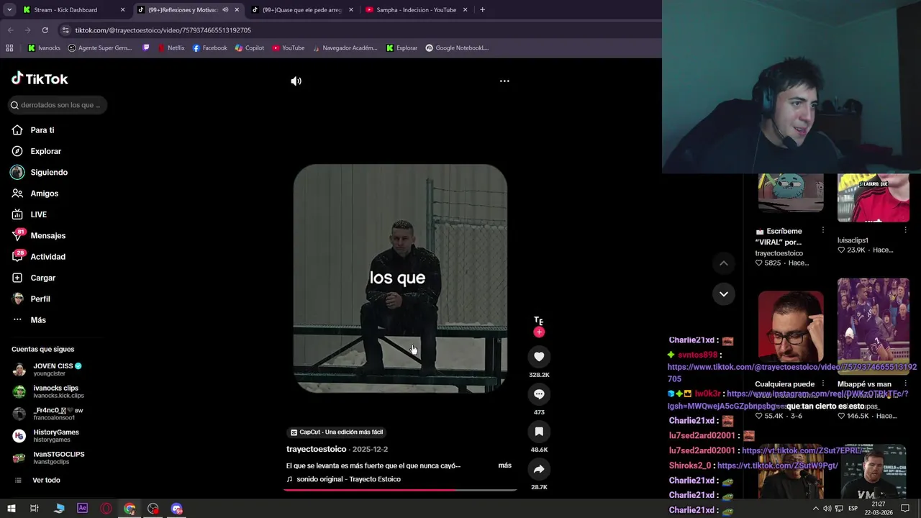This screenshot has height=518, width=921.
Task: Open the Opera browser taskbar icon
Action: point(106,509)
